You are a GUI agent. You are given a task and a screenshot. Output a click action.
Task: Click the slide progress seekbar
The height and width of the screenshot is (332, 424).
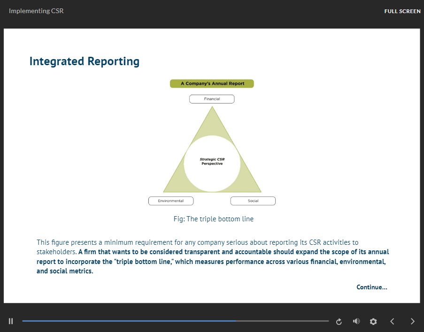(x=176, y=321)
